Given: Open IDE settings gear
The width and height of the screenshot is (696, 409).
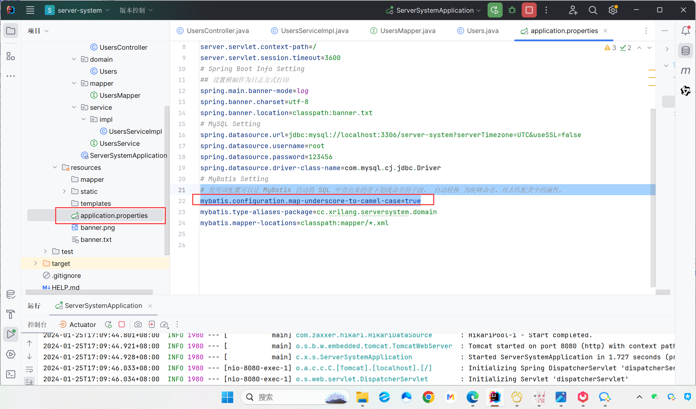Looking at the screenshot, I should (613, 10).
